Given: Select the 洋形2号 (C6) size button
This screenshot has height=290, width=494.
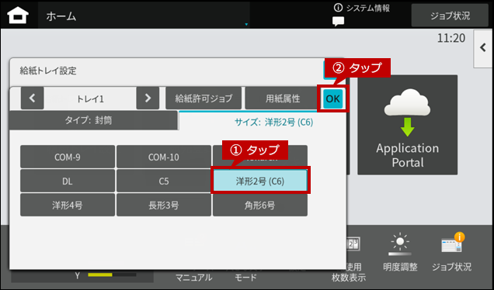Looking at the screenshot, I should (x=260, y=181).
